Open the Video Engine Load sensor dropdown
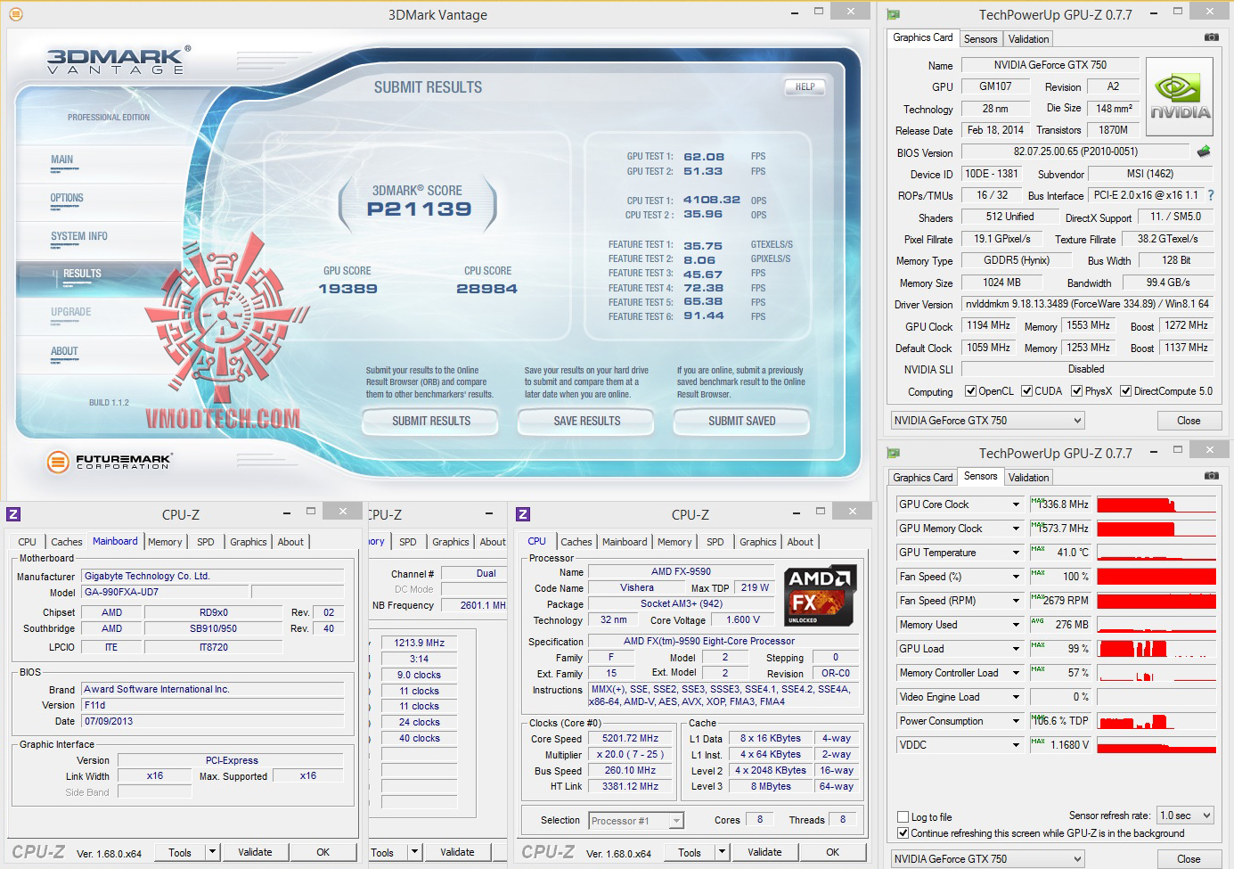Image resolution: width=1234 pixels, height=869 pixels. point(1016,697)
